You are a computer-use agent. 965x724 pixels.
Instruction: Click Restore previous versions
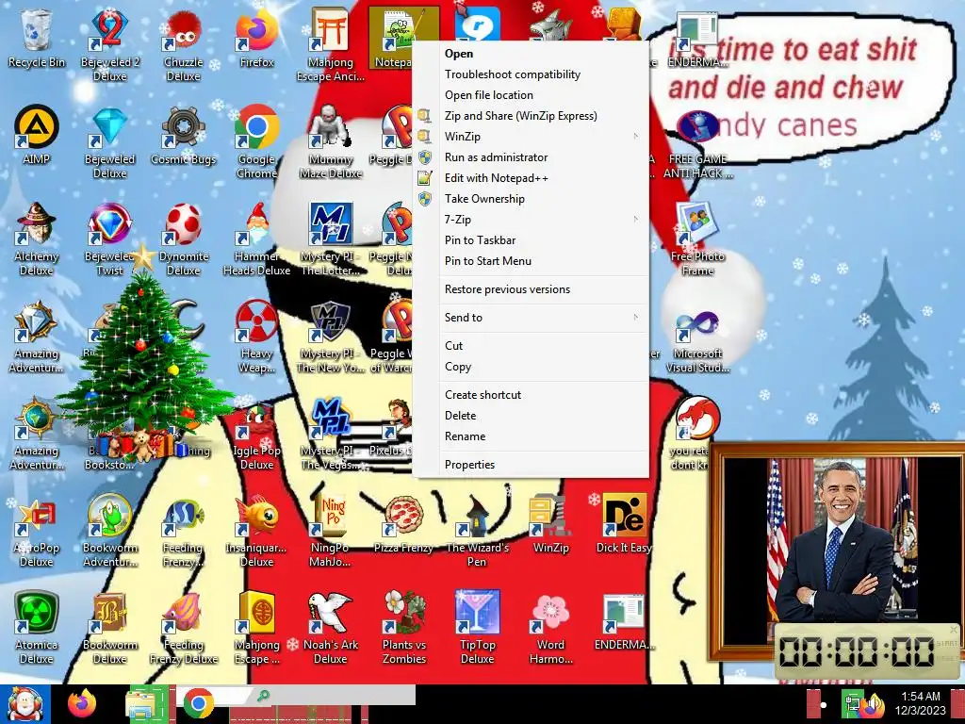531,289
